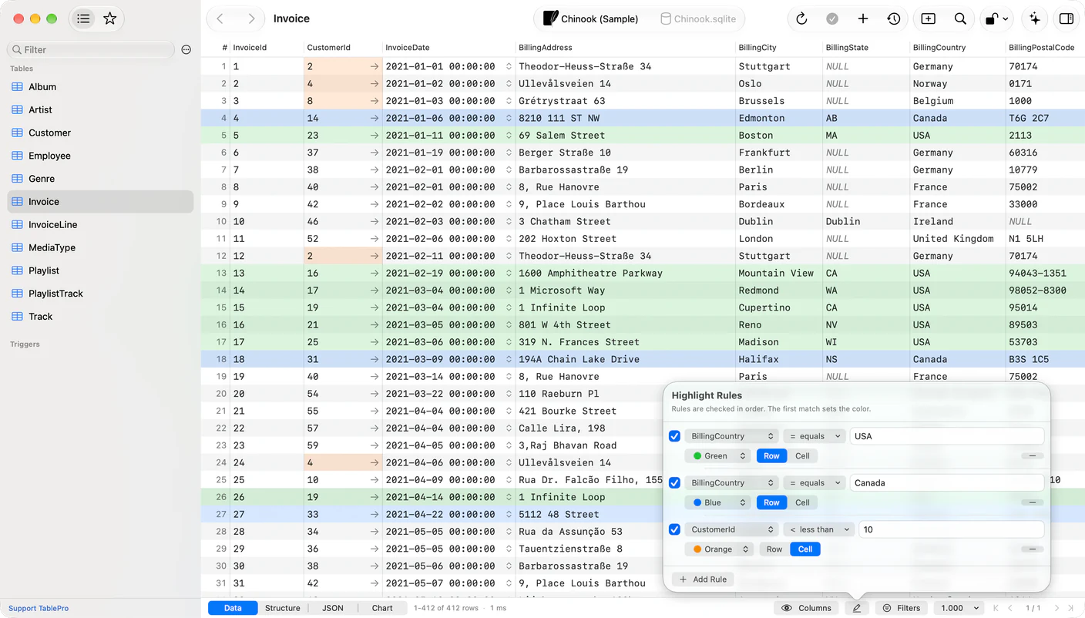Uncheck the Canada rule checkbox
This screenshot has width=1085, height=618.
[674, 483]
